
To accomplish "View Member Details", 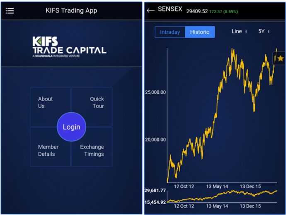I will pyautogui.click(x=48, y=150).
